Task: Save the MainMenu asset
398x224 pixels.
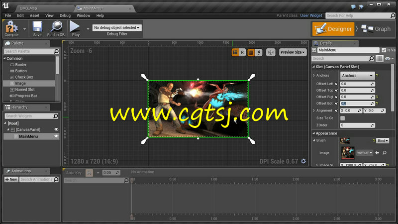Action: tap(37, 28)
